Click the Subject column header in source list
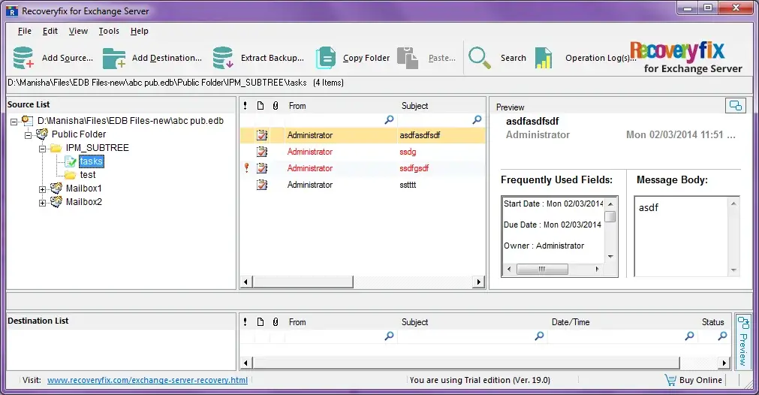 [415, 106]
